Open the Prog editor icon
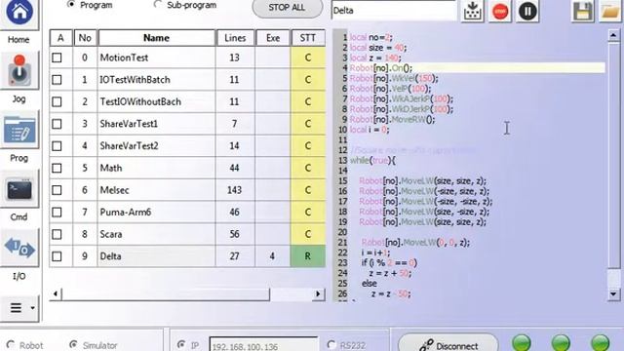The height and width of the screenshot is (351, 624). click(x=19, y=131)
